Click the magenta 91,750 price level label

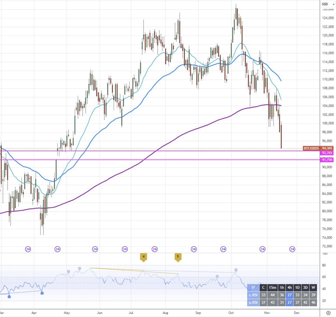[x=327, y=160]
